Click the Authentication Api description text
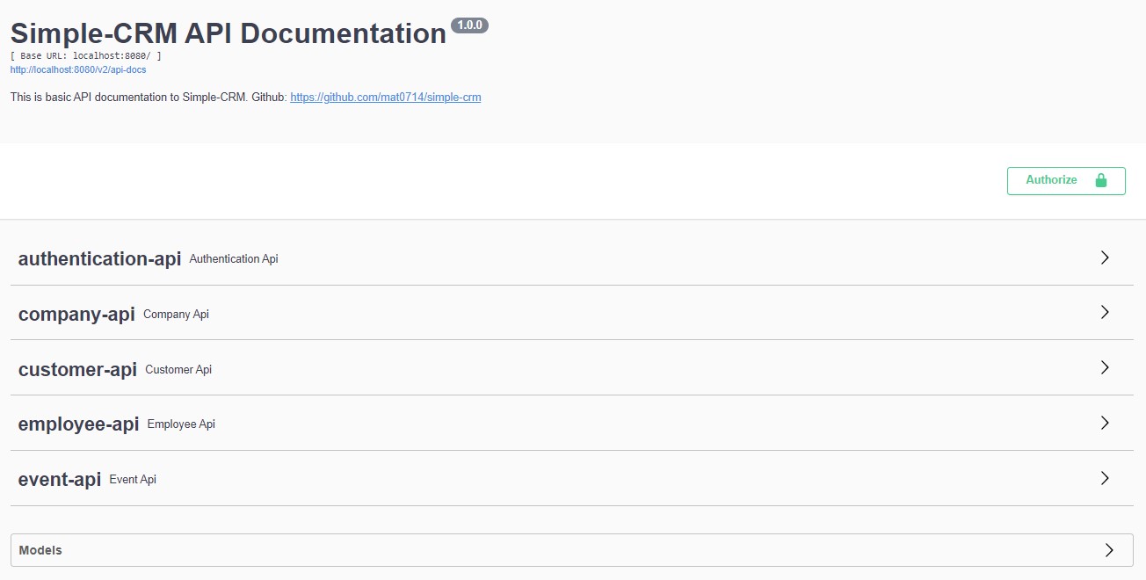This screenshot has width=1146, height=580. (x=233, y=258)
